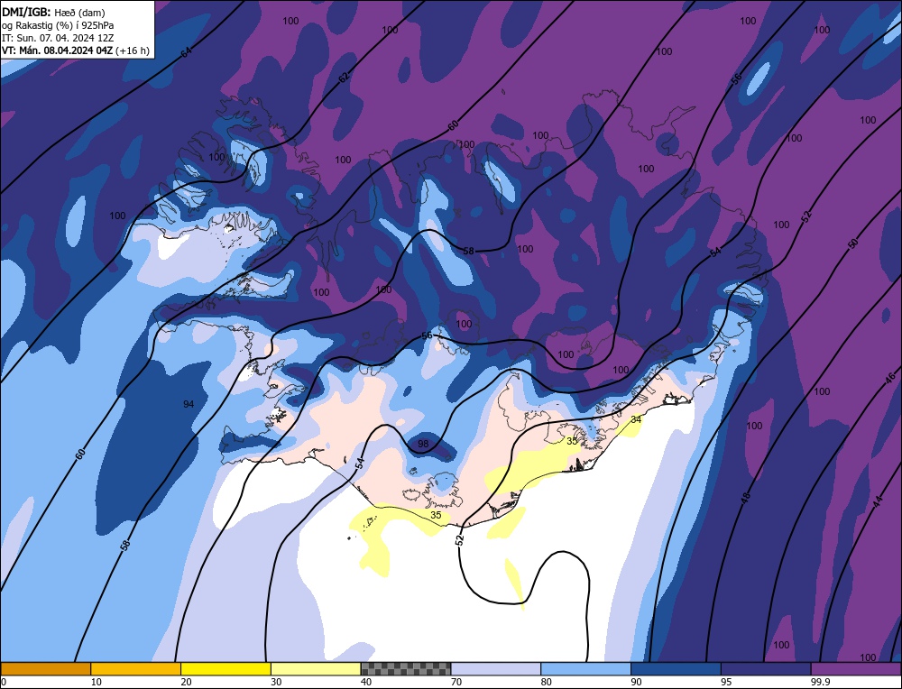
Task: Click the '0' tick label on the color scale
Action: (x=3, y=682)
